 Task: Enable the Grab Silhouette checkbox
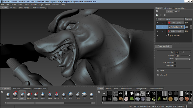click(175, 63)
